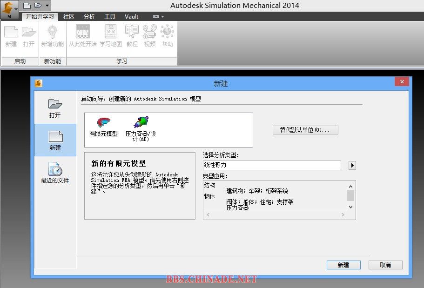Switch to the 开始并学习 ribbon tab

(40, 16)
